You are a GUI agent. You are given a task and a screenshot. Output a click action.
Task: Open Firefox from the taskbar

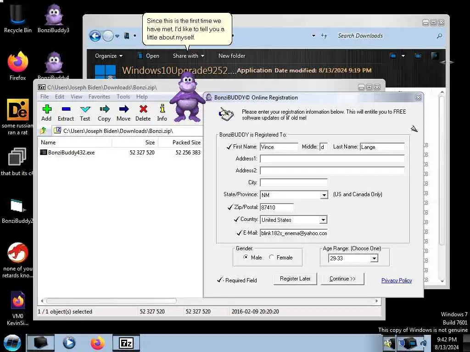(x=98, y=343)
